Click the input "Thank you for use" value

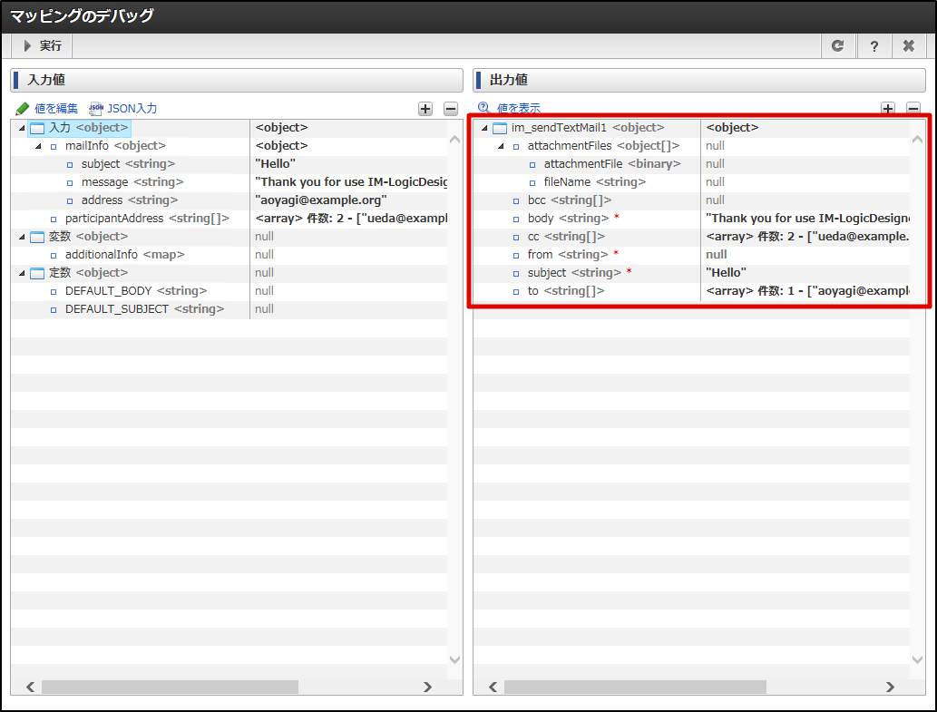[x=348, y=182]
